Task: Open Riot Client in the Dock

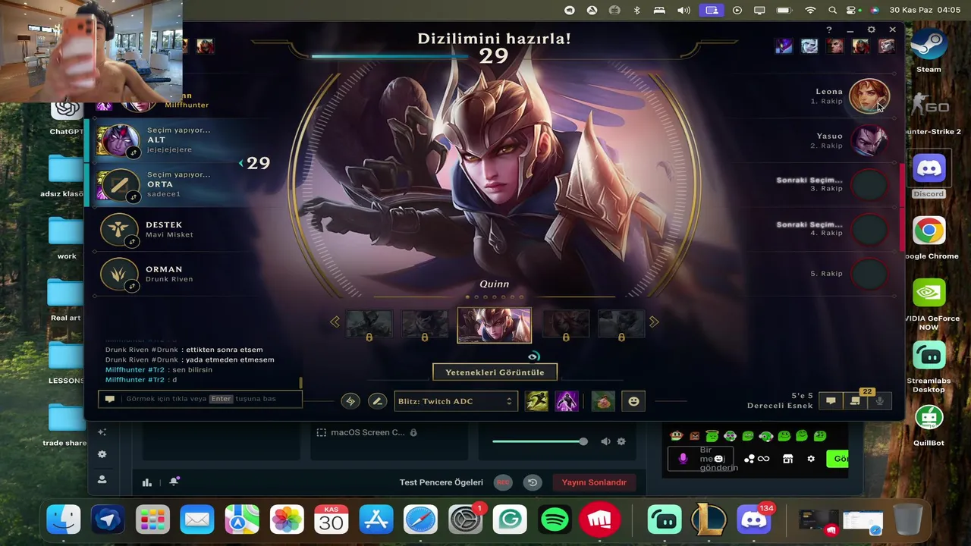Action: coord(599,520)
